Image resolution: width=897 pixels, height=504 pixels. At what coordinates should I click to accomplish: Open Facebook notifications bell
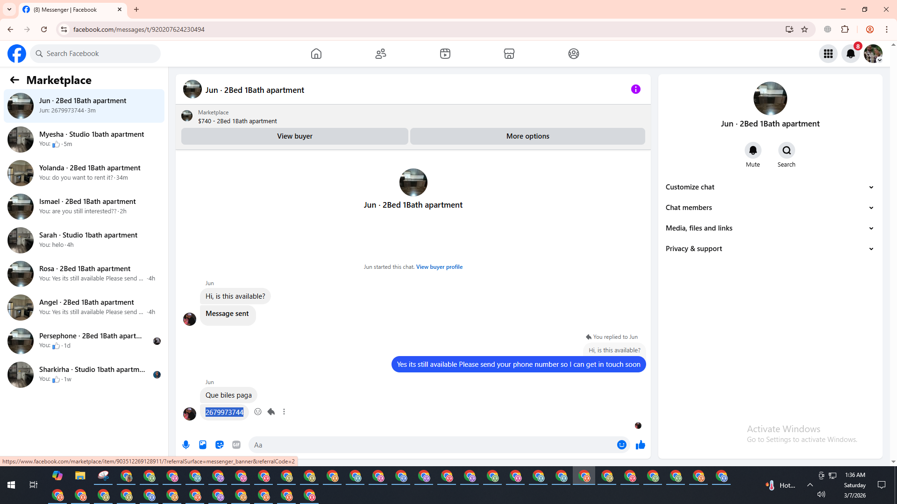coord(850,54)
